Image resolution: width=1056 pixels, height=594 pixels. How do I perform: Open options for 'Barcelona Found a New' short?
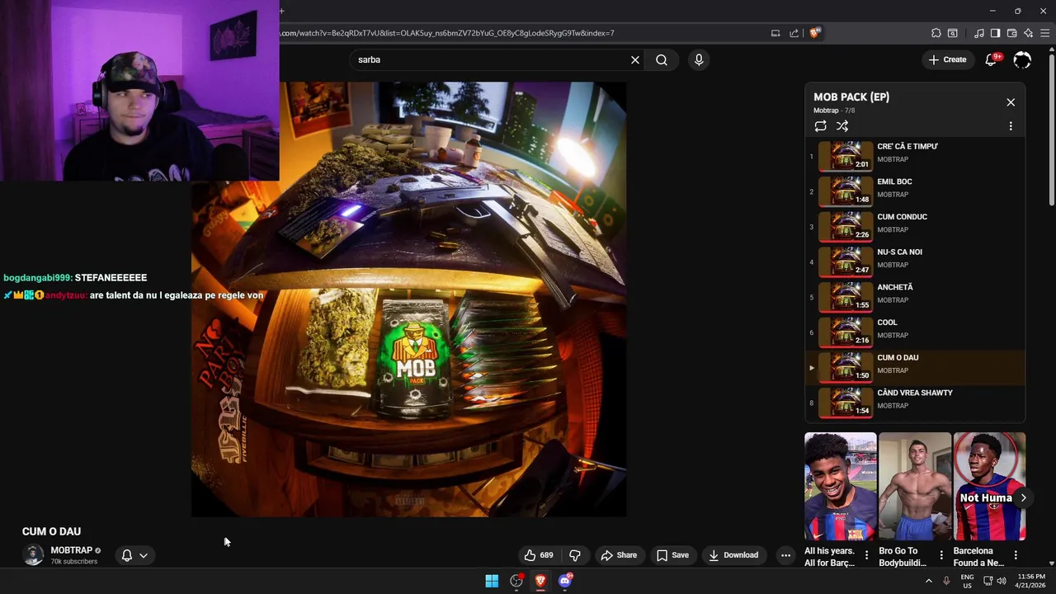point(1016,555)
